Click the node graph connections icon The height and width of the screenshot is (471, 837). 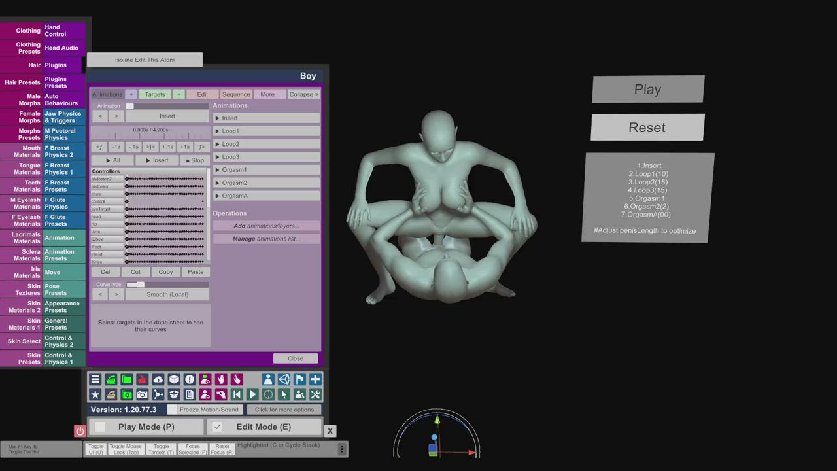click(x=158, y=394)
